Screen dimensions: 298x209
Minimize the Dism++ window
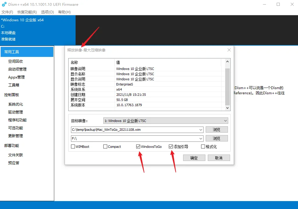[264, 4]
